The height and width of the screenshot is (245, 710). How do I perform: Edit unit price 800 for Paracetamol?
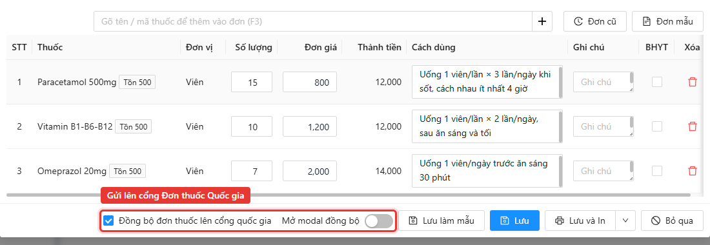click(x=310, y=82)
